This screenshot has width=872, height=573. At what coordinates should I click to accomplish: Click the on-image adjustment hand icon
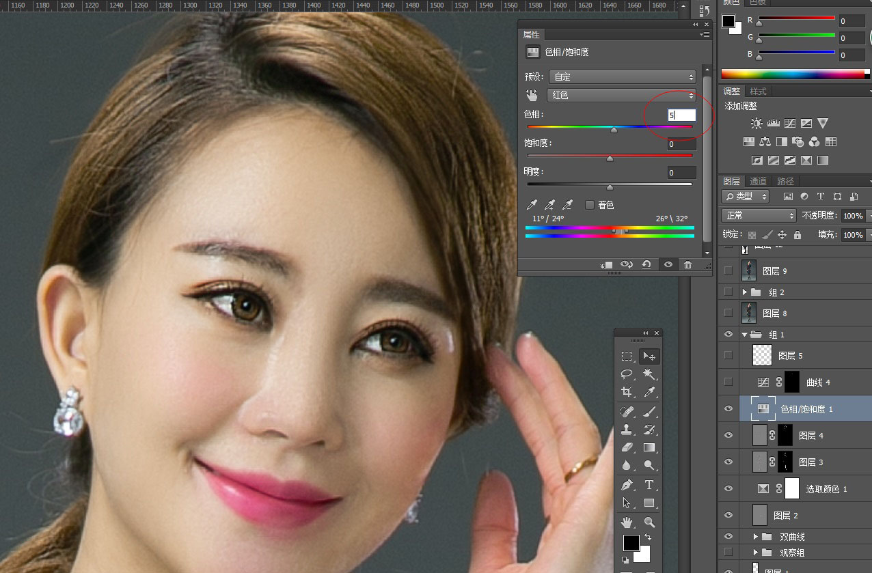(532, 95)
